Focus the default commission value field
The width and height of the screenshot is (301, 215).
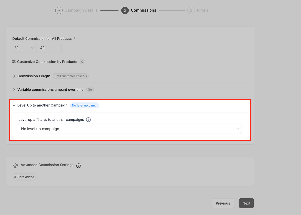click(x=49, y=48)
